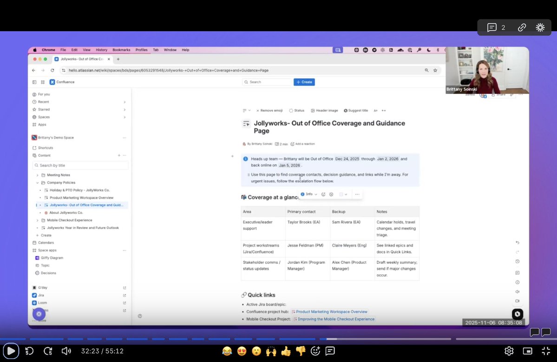Open For you in sidebar
Viewport: 557px width, 362px height.
pyautogui.click(x=44, y=94)
